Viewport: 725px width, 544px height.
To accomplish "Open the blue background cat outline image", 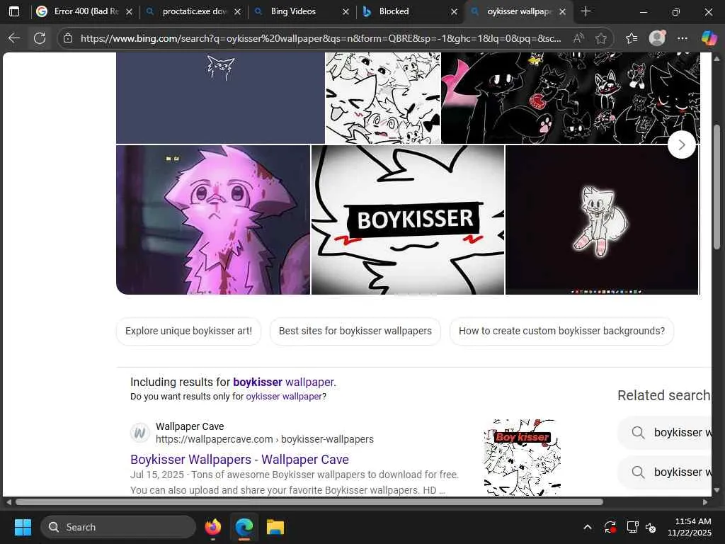I will pyautogui.click(x=220, y=98).
